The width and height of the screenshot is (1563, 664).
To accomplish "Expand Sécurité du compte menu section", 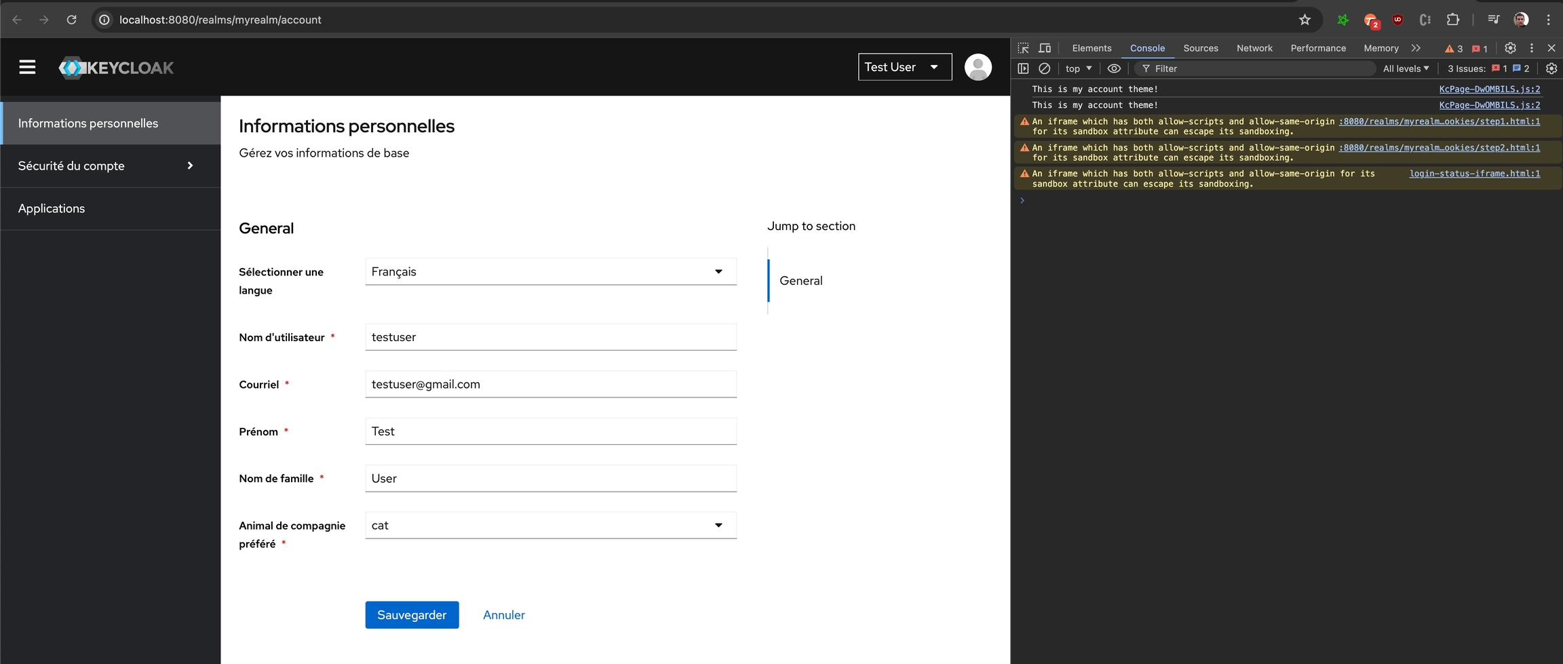I will point(110,166).
